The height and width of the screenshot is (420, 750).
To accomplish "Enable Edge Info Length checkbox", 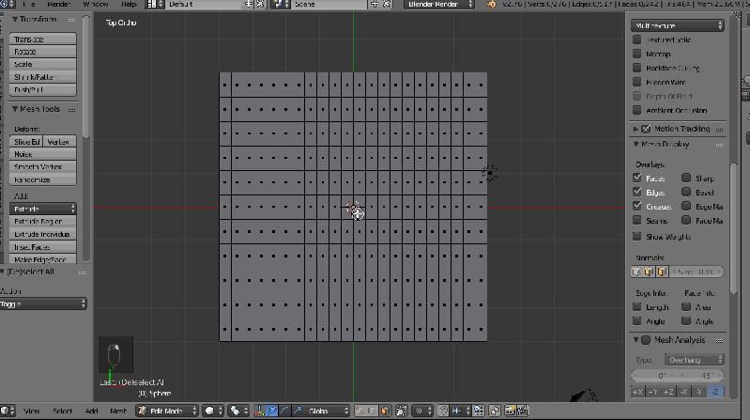I will (x=636, y=307).
